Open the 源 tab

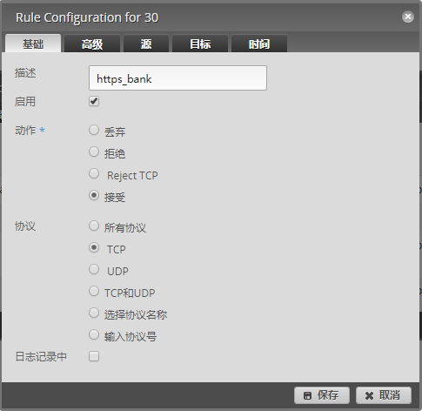point(146,44)
